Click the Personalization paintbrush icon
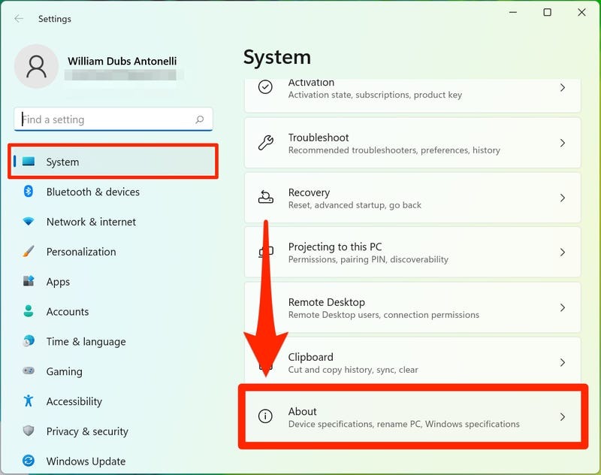 pos(29,251)
